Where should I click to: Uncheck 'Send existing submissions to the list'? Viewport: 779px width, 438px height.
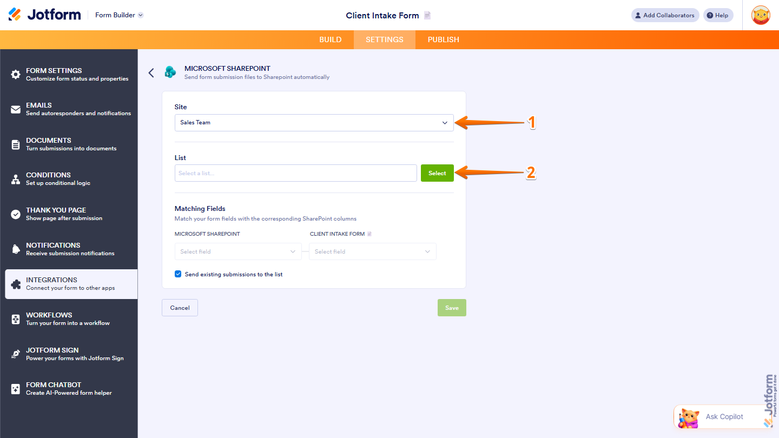pos(178,274)
